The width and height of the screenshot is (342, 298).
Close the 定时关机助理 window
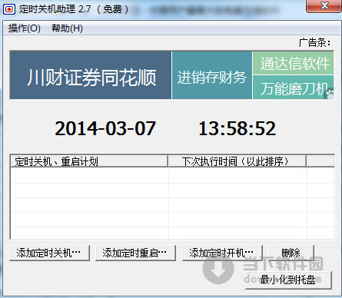324,5
